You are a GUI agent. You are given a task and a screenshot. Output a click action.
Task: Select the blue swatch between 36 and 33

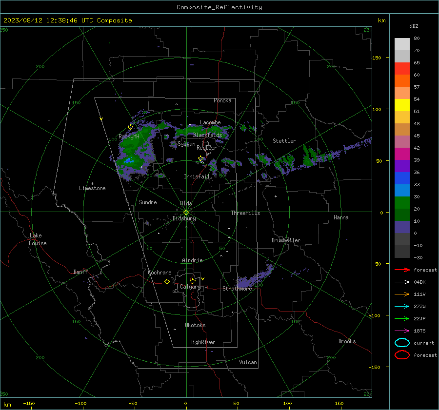click(x=402, y=178)
